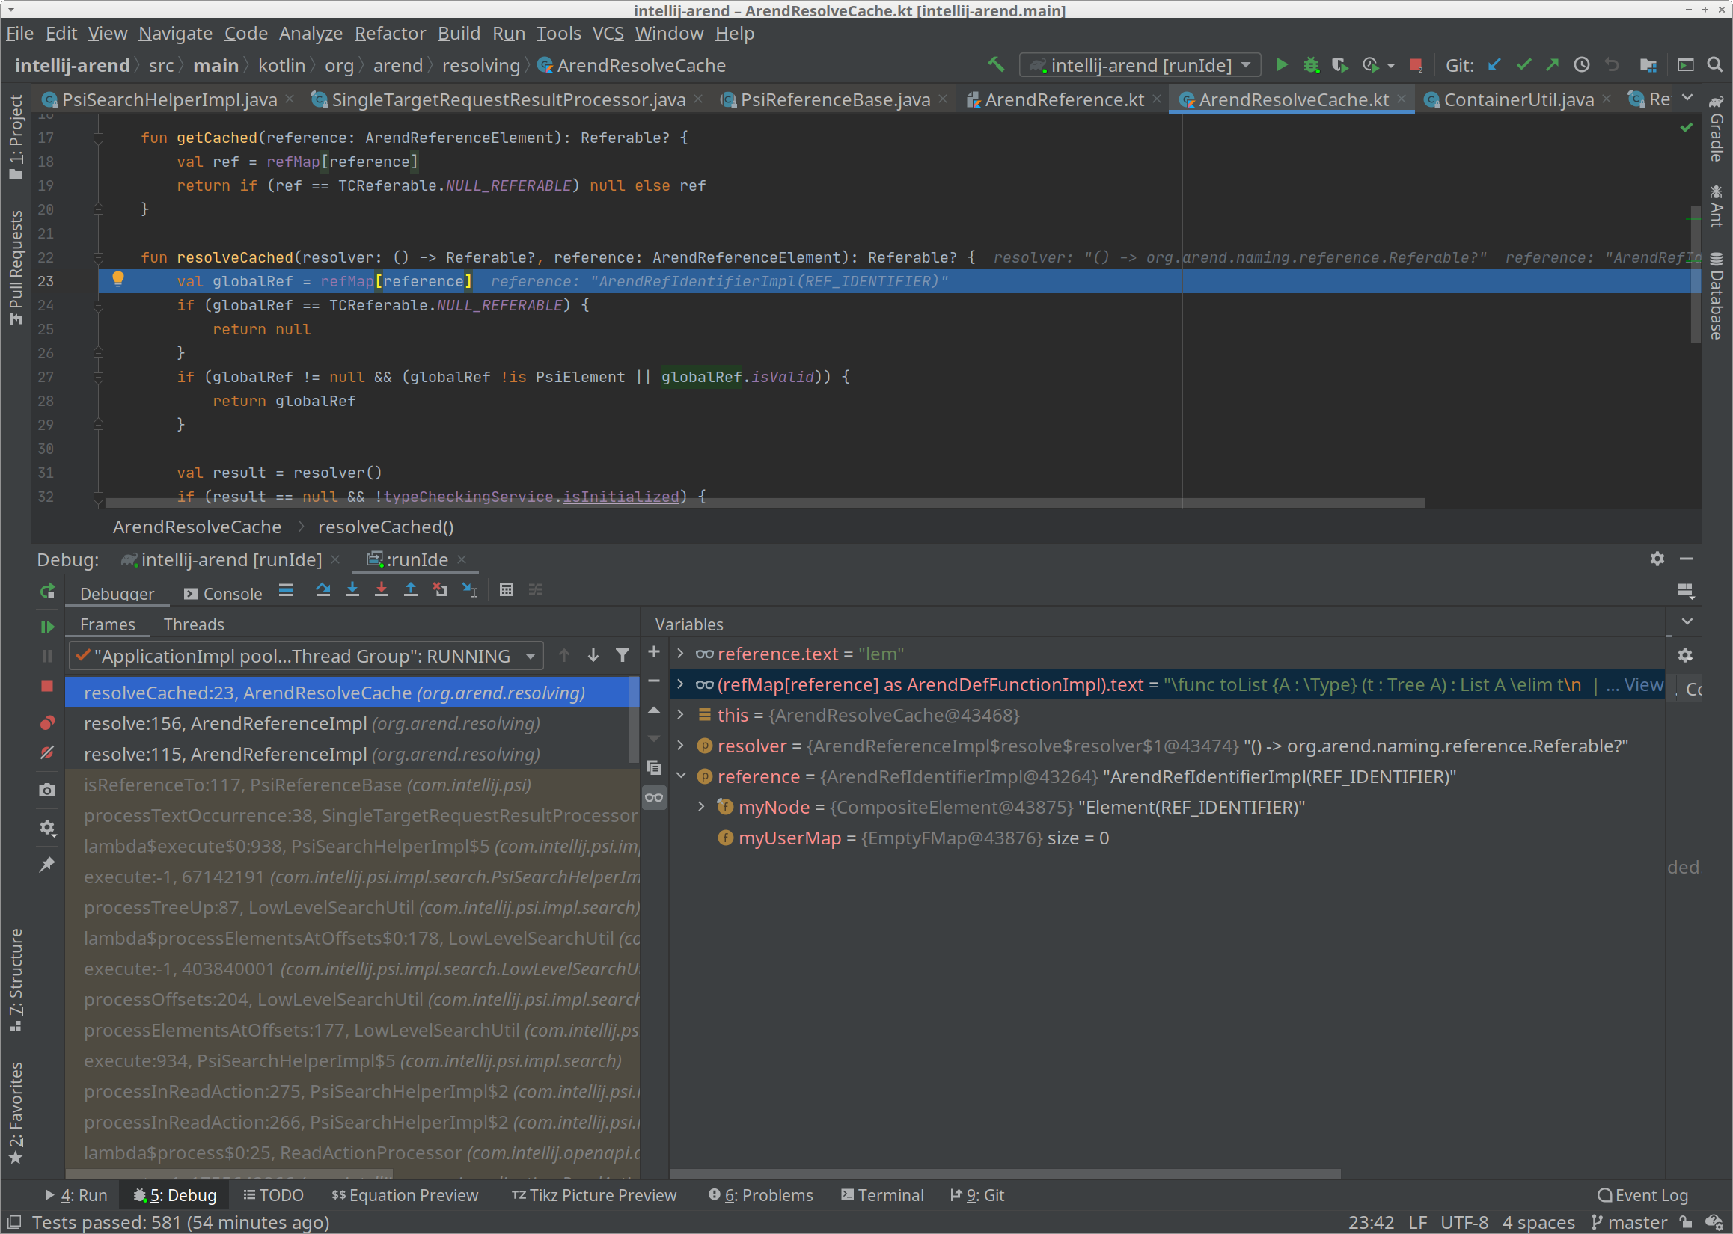Click the Step Out icon in debugger toolbar
This screenshot has width=1733, height=1234.
[x=411, y=589]
